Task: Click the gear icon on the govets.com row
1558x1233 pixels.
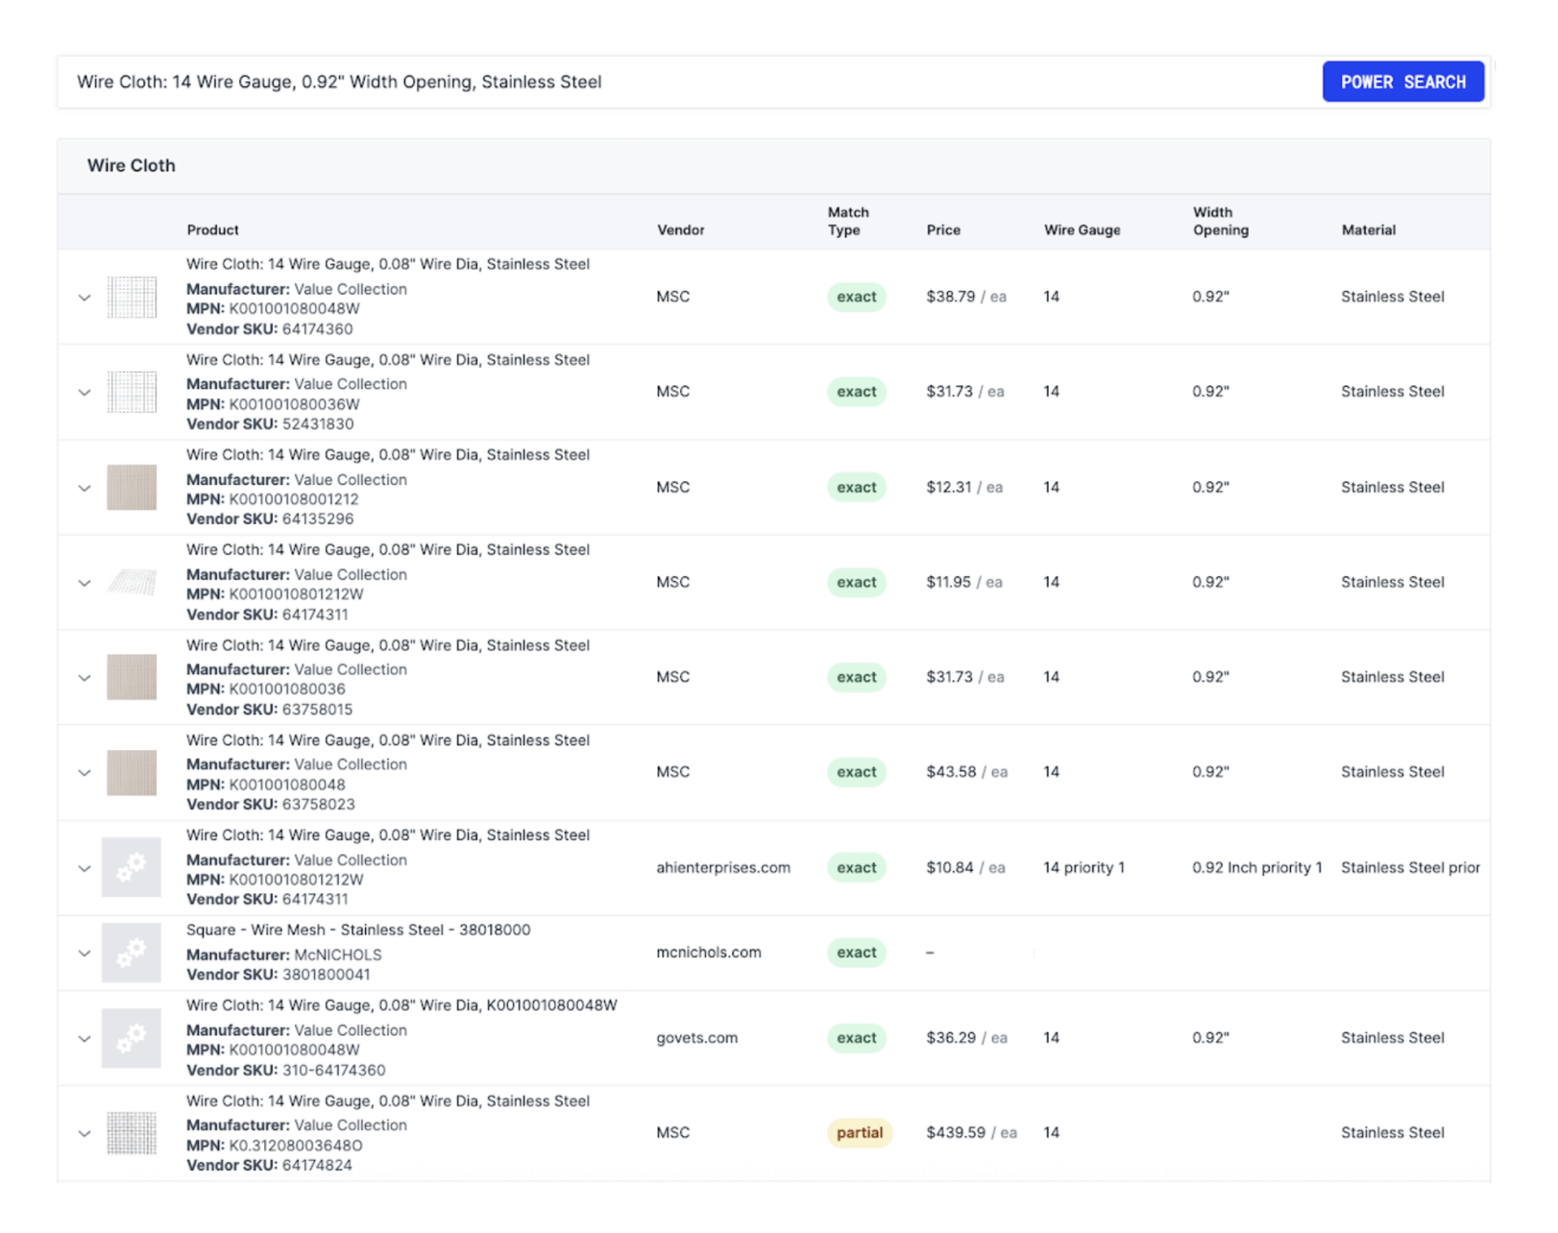Action: point(131,1038)
